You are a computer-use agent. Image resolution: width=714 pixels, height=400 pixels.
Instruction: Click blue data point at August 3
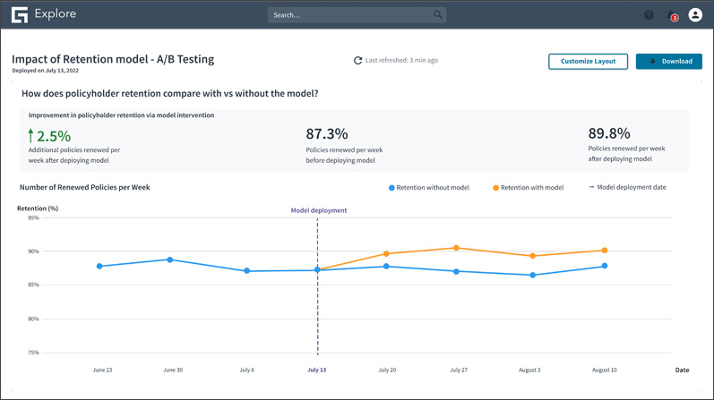tap(533, 276)
